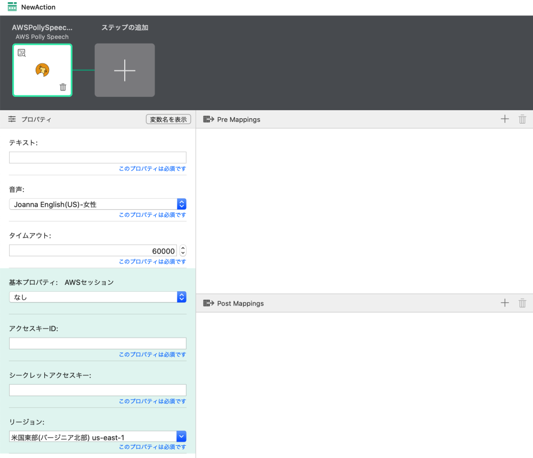
Task: Increase タイムアウト using the stepper up arrow
Action: 182,248
